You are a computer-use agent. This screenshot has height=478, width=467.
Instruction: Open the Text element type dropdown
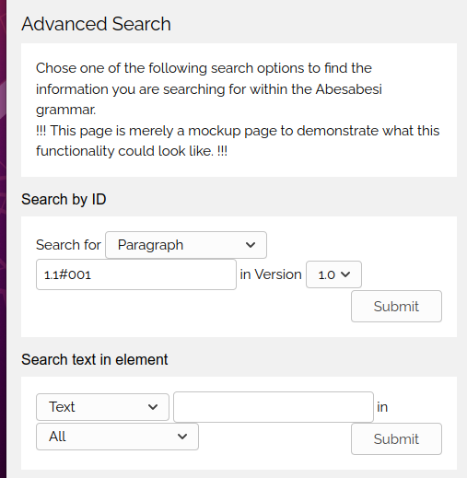tap(102, 407)
